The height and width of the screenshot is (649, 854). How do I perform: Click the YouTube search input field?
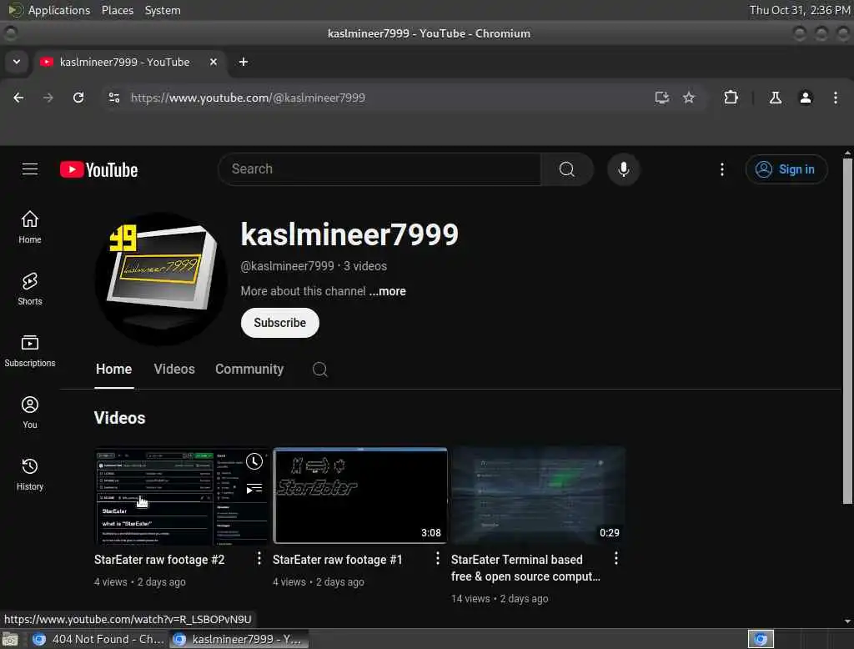(x=379, y=169)
